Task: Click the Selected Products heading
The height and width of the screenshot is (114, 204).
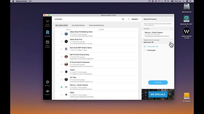Action: [150, 19]
